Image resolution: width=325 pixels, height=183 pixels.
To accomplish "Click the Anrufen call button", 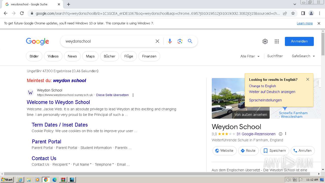I will point(303,151).
